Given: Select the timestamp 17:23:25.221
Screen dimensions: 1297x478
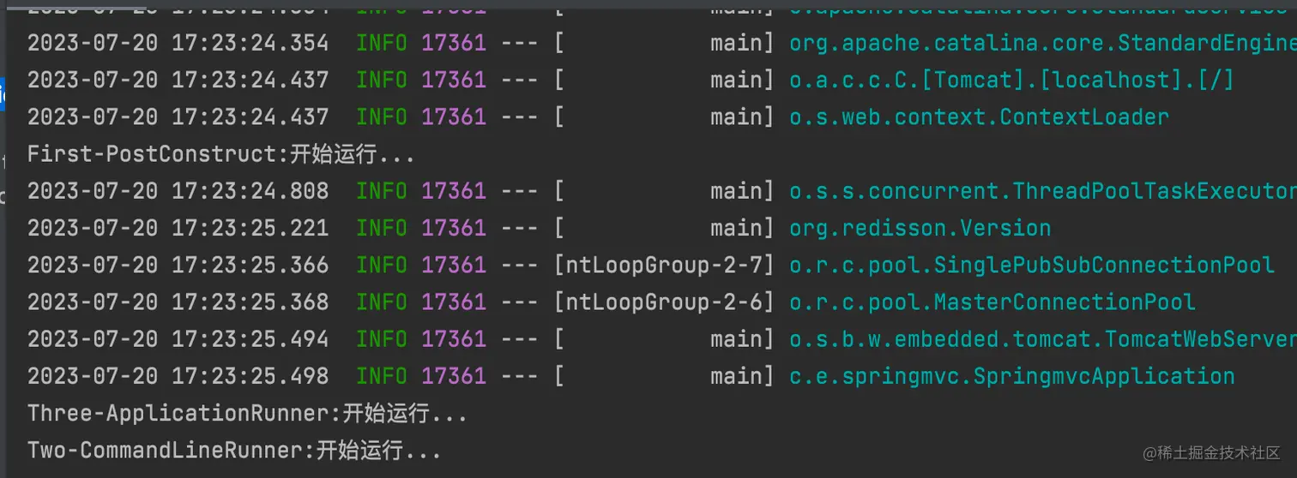Looking at the screenshot, I should coord(250,228).
